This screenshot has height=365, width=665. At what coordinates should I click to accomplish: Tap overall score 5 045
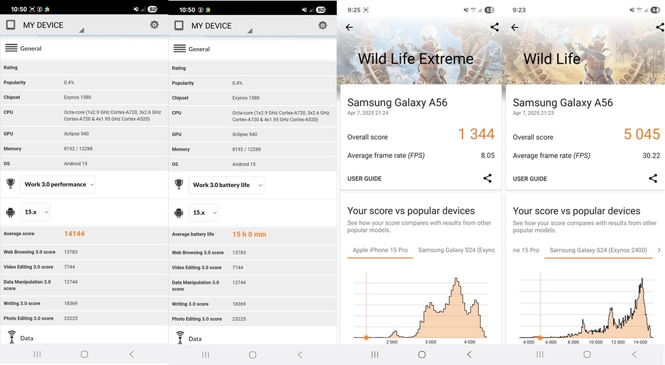point(642,134)
